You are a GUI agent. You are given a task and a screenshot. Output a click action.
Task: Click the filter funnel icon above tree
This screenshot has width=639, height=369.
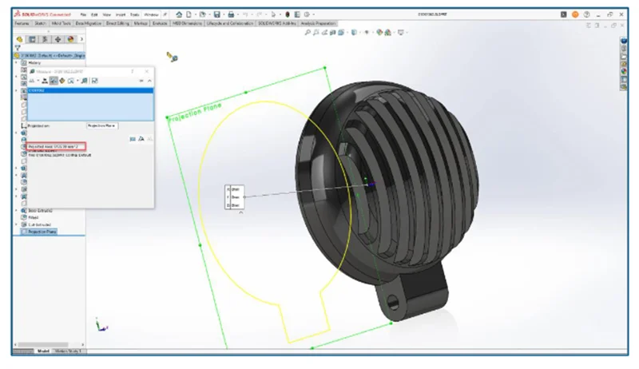click(18, 48)
